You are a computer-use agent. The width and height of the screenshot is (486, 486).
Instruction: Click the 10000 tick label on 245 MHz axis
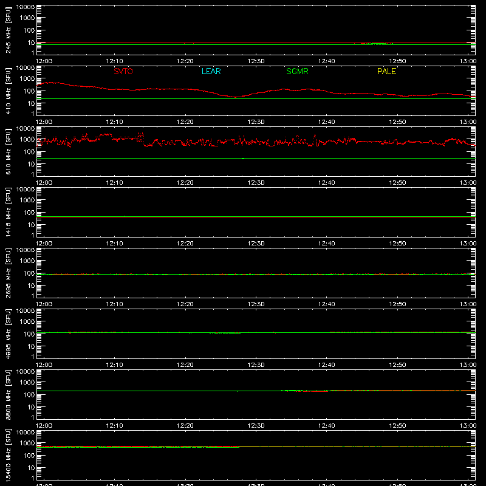[26, 7]
